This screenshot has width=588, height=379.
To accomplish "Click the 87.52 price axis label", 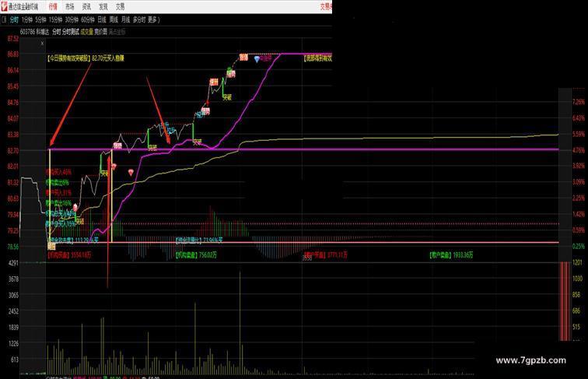I will [12, 39].
